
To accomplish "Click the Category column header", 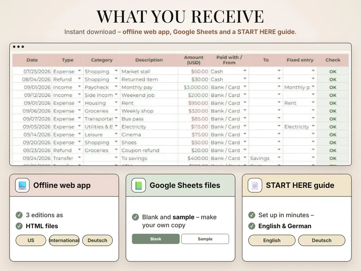I will tap(102, 60).
